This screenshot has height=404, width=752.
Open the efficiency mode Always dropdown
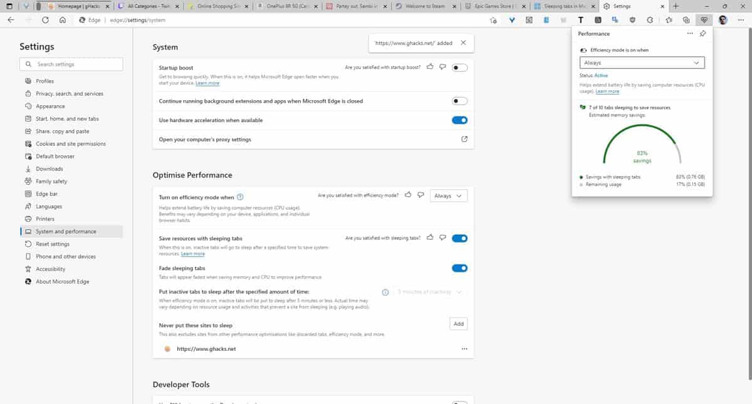point(449,195)
